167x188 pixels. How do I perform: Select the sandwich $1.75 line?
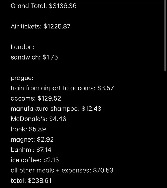pyautogui.click(x=34, y=57)
